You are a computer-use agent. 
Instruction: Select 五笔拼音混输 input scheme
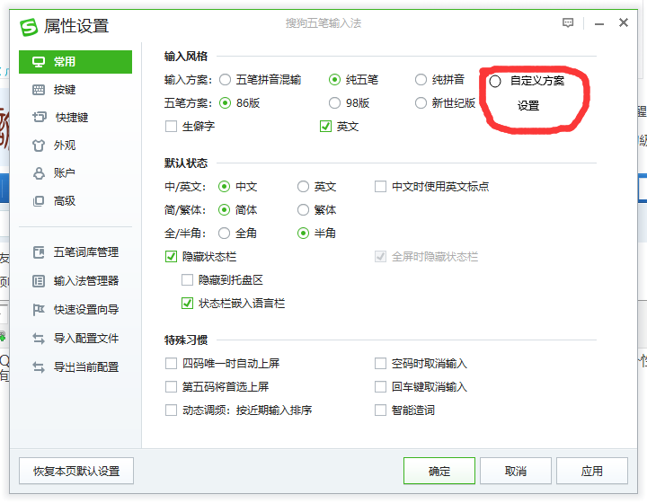(x=225, y=80)
